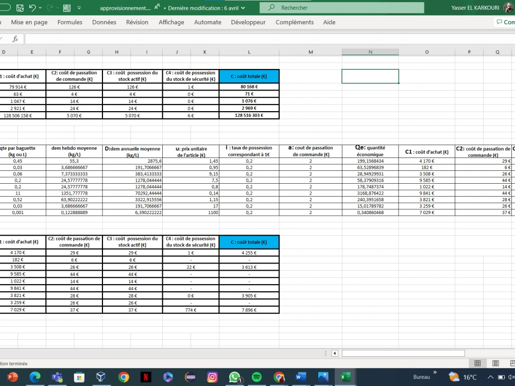The height and width of the screenshot is (386, 515).
Task: Click the Yasser EL KARKOURI account name
Action: 475,8
